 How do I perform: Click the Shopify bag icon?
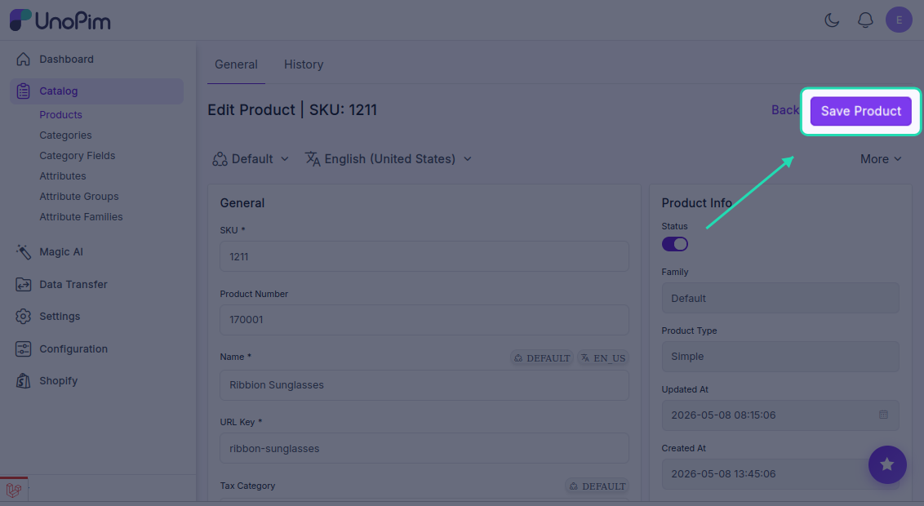pos(23,381)
